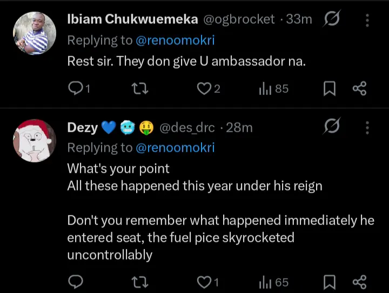389x293 pixels.
Task: Like the tweet by Ibiam Chukwuemeka
Action: click(x=204, y=89)
